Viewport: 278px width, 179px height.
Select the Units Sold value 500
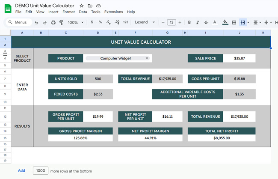pos(98,79)
